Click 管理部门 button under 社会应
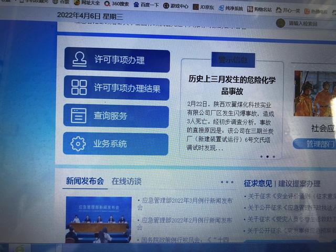This screenshot has height=252, width=336. click(314, 144)
